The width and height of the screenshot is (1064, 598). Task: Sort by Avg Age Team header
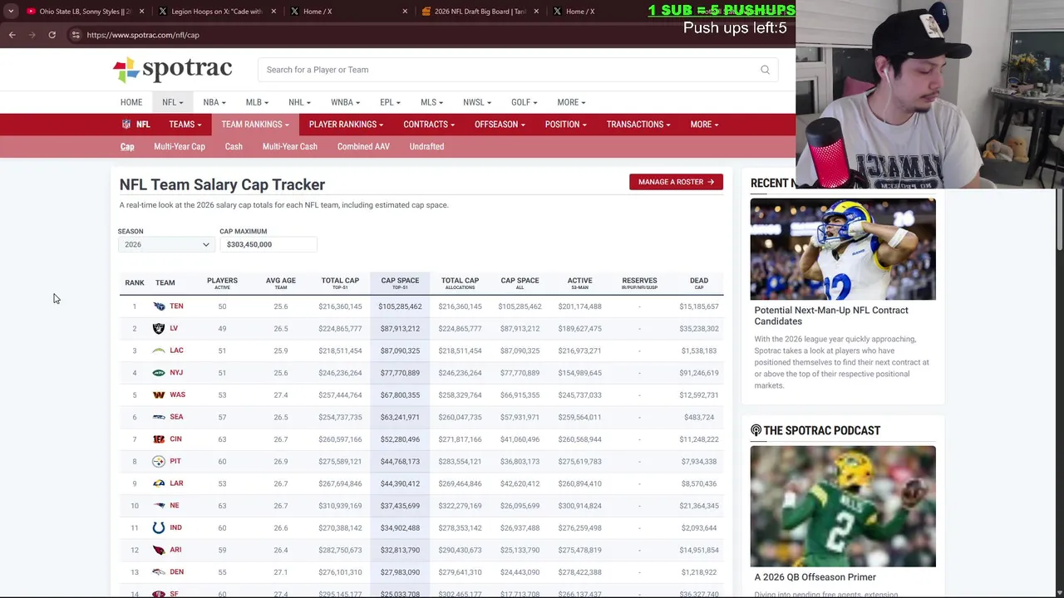click(281, 283)
